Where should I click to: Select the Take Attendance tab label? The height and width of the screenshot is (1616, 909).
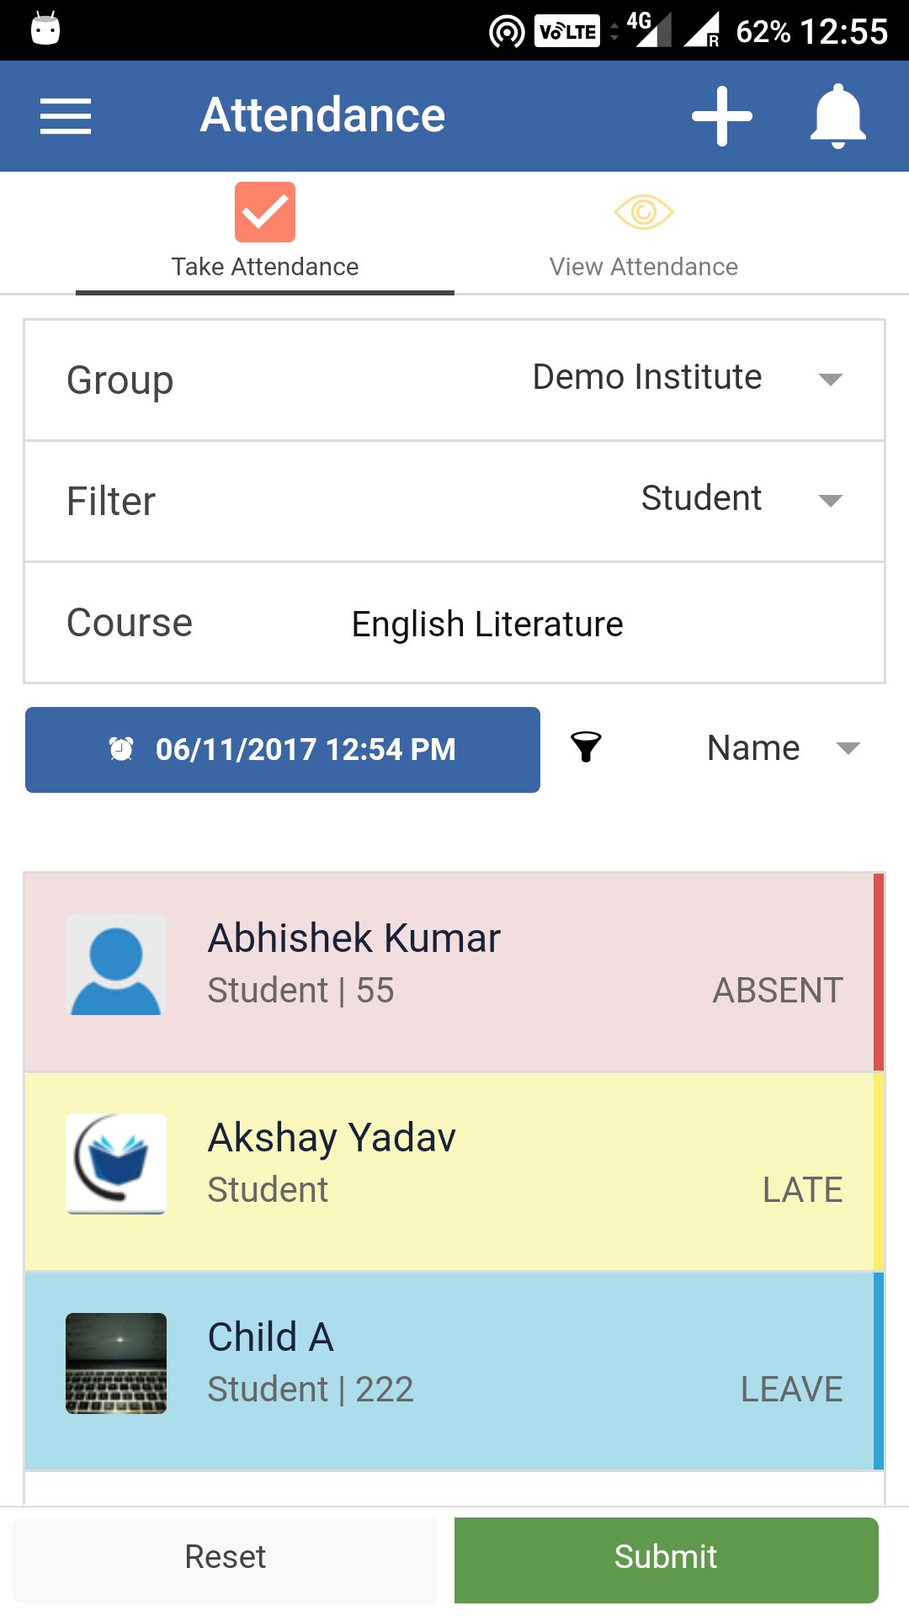(265, 267)
